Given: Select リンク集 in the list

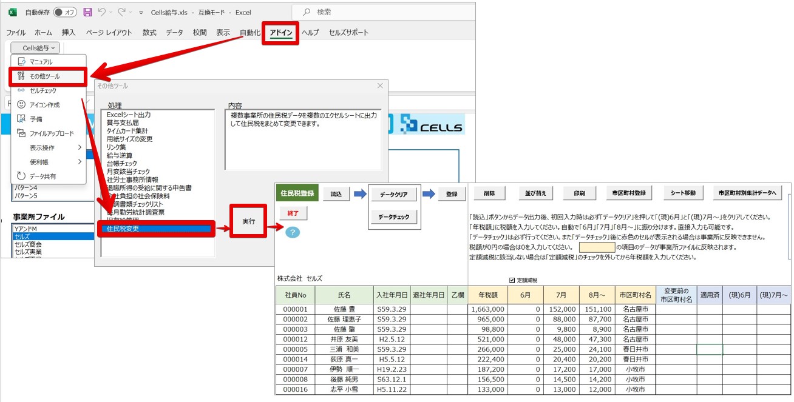Looking at the screenshot, I should [x=116, y=147].
